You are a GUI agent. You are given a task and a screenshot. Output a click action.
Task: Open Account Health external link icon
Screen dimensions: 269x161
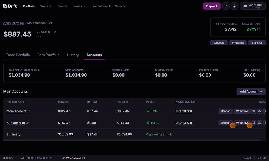tap(259, 29)
